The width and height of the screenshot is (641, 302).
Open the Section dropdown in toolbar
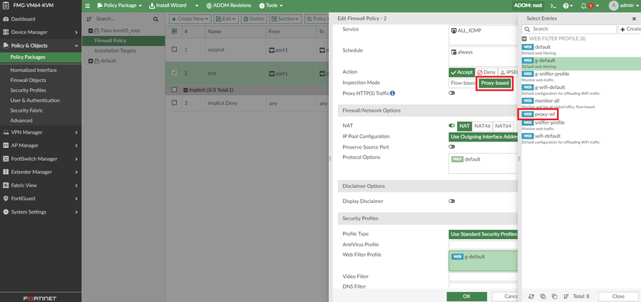click(285, 19)
